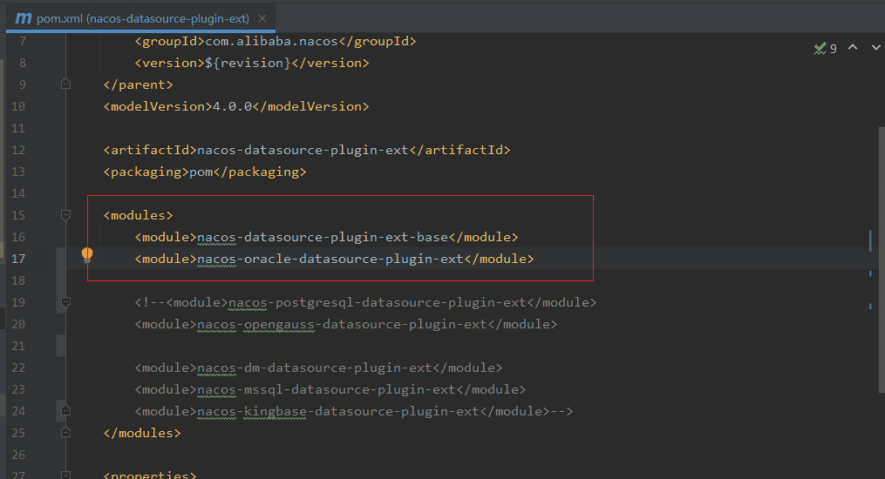885x479 pixels.
Task: Fold the </parent> closing tag at line 9
Action: [x=65, y=84]
